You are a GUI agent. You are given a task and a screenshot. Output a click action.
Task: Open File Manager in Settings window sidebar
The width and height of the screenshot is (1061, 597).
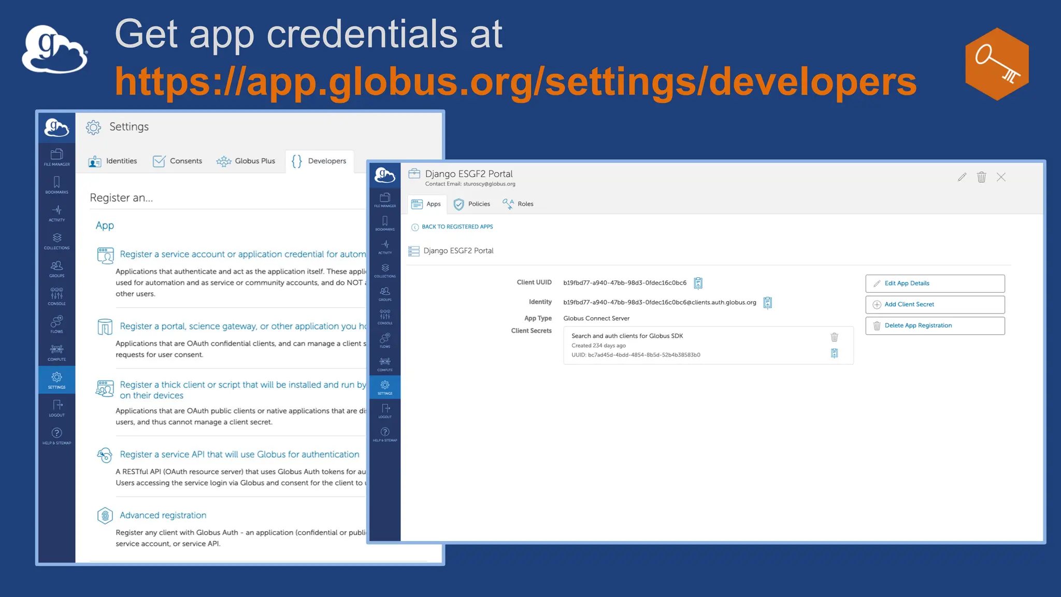coord(56,158)
